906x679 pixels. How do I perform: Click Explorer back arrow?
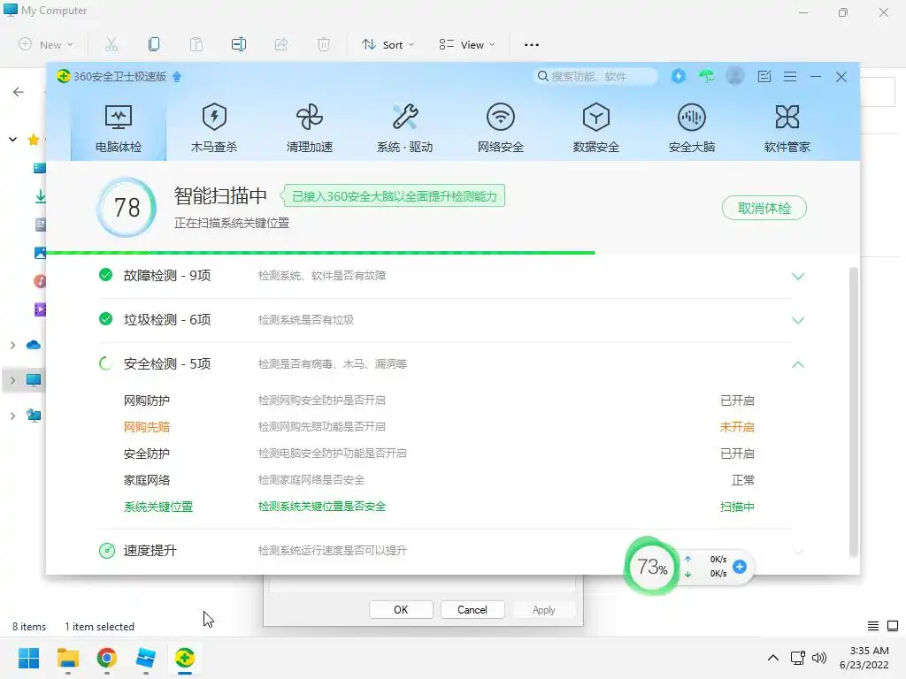(x=19, y=92)
